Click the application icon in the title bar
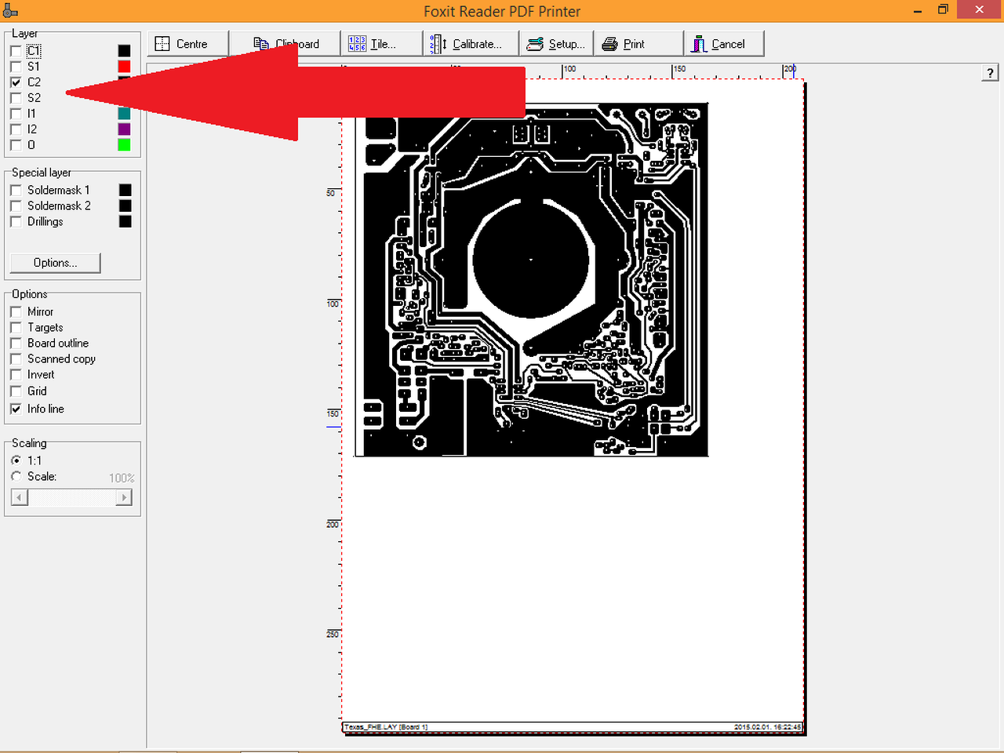1004x753 pixels. click(10, 11)
